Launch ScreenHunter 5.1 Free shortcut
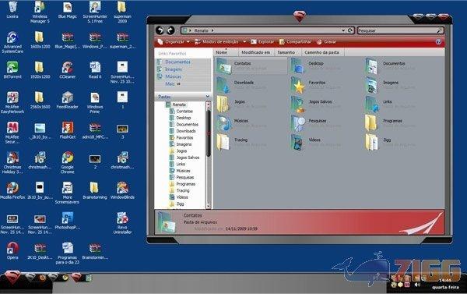Screen dimensions: 467x294 pyautogui.click(x=95, y=12)
